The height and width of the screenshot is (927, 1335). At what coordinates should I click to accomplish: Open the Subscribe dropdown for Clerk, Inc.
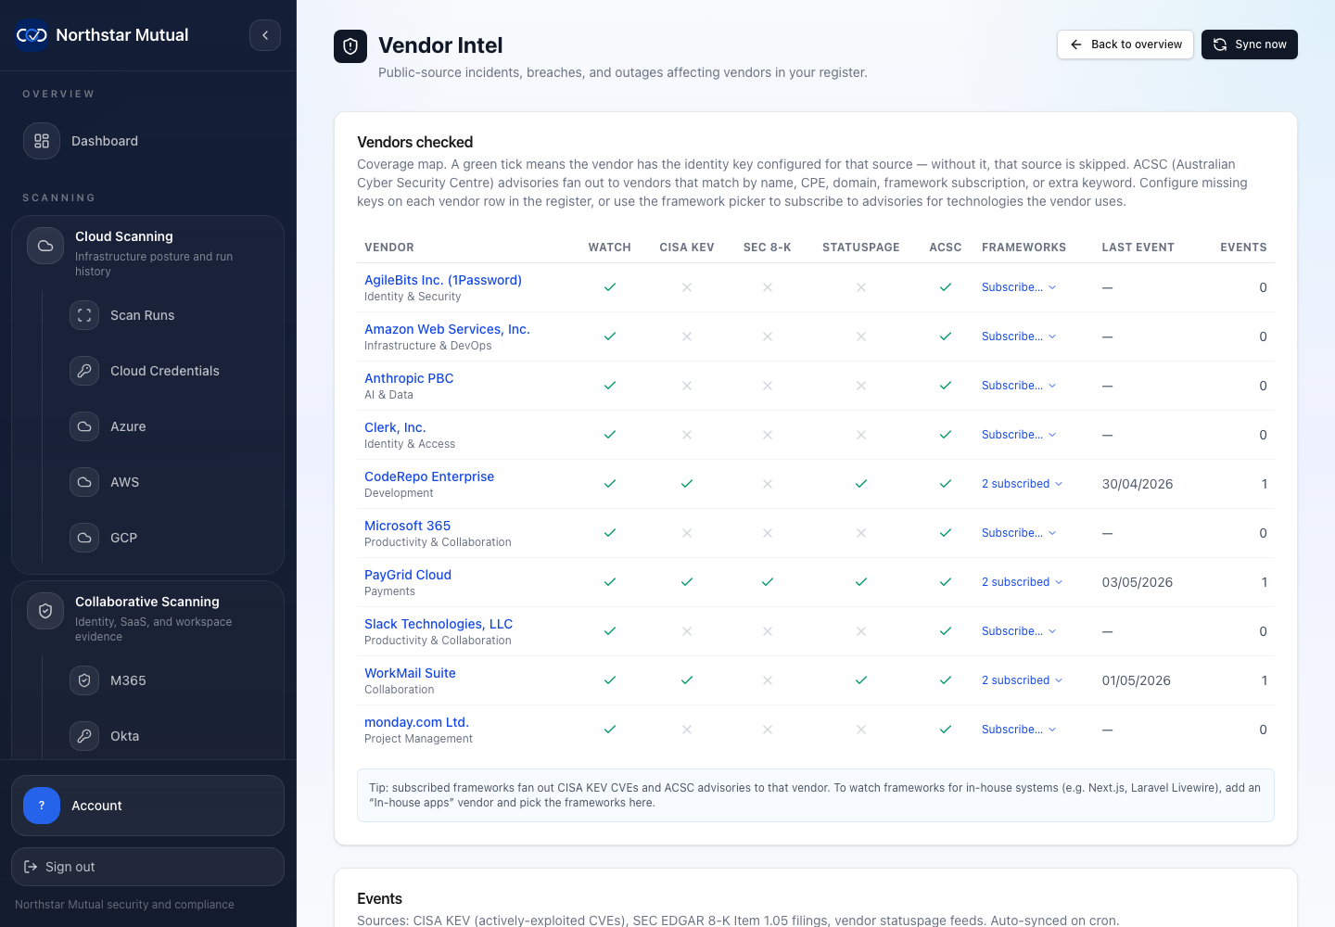coord(1019,435)
